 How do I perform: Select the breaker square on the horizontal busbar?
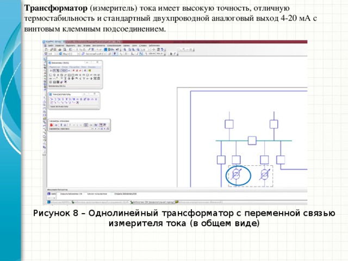(252, 140)
